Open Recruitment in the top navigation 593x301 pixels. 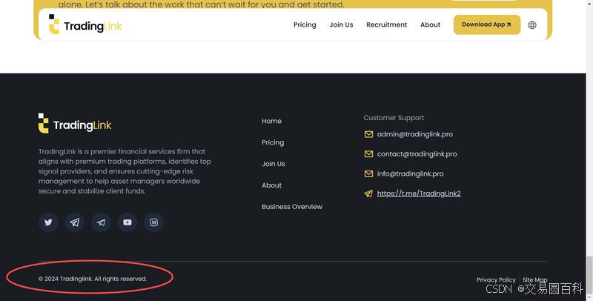[x=386, y=25]
